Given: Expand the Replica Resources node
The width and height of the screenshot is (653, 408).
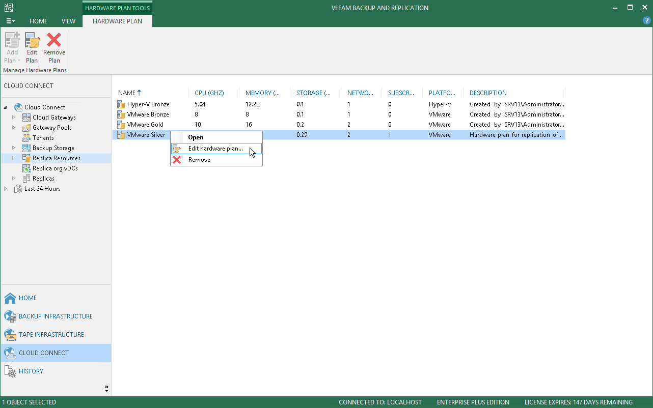Looking at the screenshot, I should click(x=14, y=158).
